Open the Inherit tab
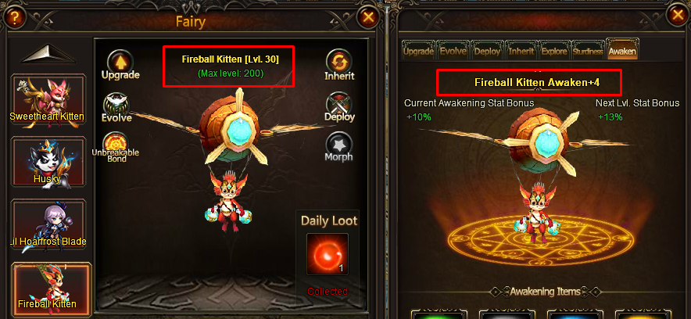The image size is (691, 319). [x=521, y=51]
